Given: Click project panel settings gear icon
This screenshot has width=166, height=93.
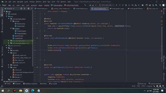Looking at the screenshot, I should [28, 9].
